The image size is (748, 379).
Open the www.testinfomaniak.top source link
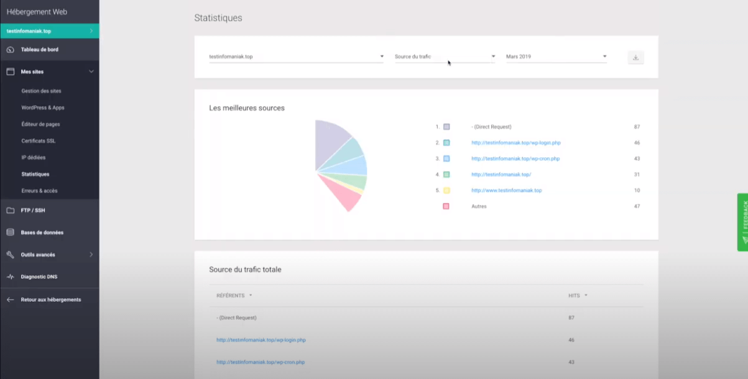pyautogui.click(x=506, y=190)
